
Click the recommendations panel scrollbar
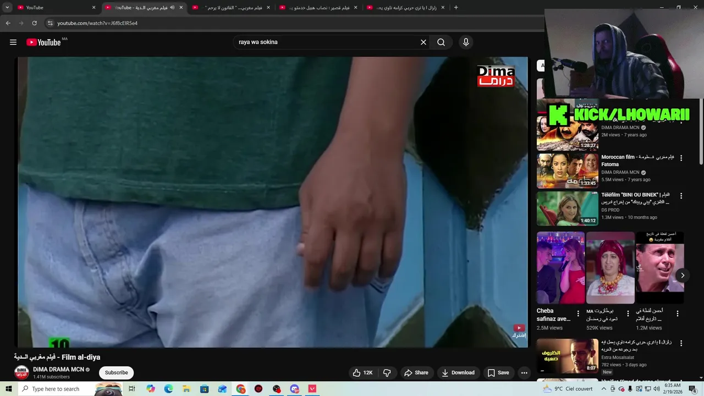(701, 131)
